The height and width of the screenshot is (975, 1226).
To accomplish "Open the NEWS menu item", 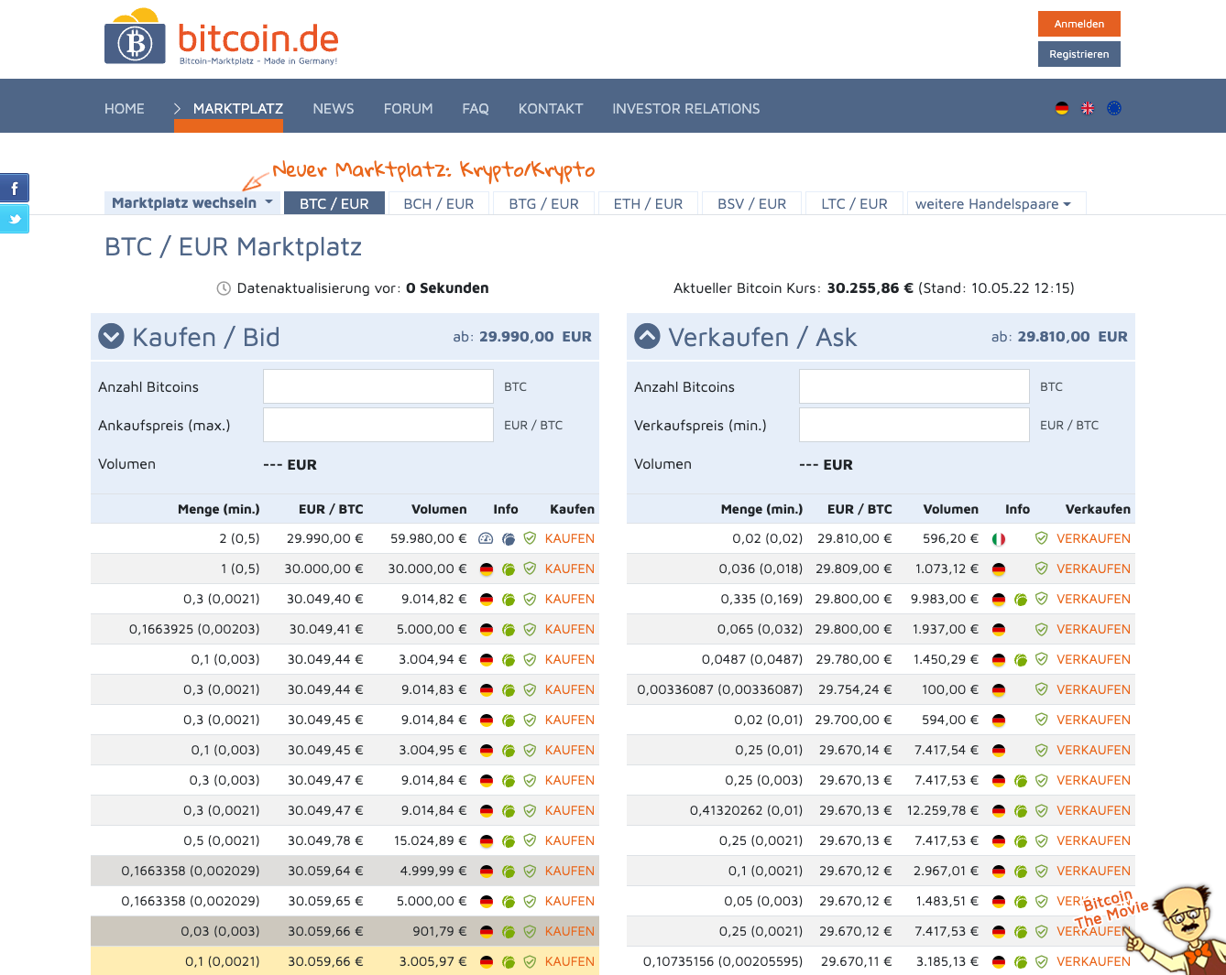I will click(333, 109).
